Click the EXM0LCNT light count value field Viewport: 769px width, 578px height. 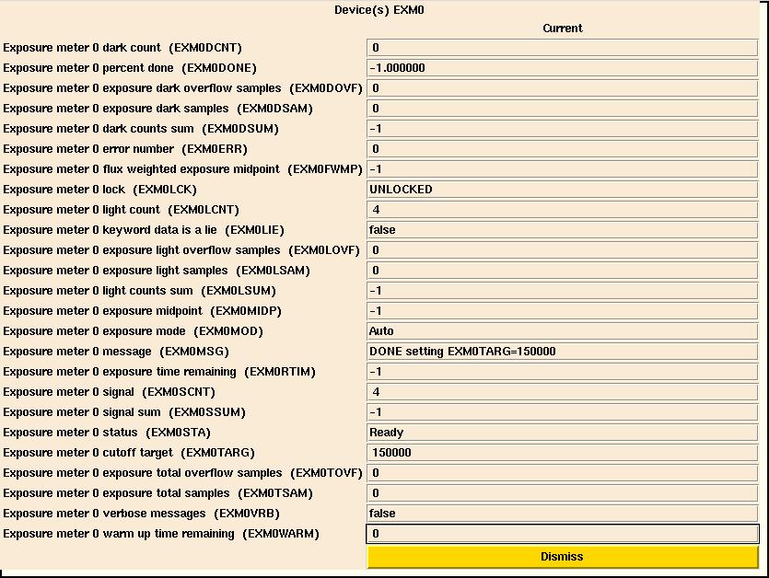562,210
